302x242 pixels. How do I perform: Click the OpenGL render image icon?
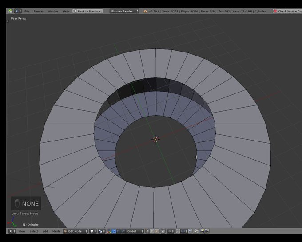click(x=202, y=231)
